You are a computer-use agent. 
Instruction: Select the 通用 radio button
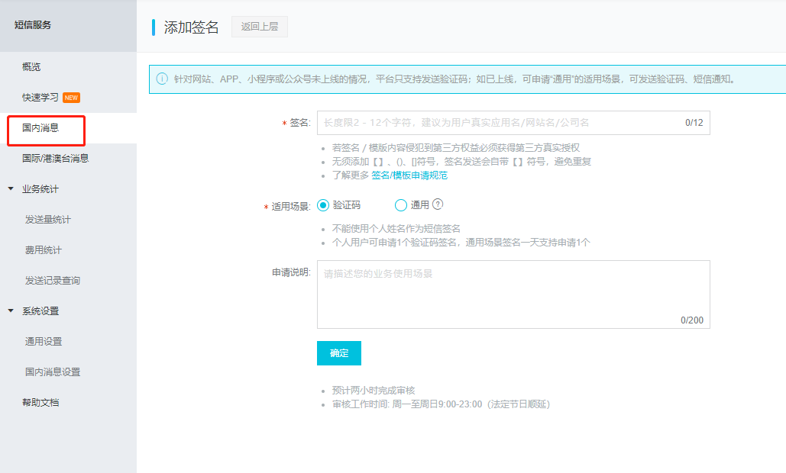[401, 204]
